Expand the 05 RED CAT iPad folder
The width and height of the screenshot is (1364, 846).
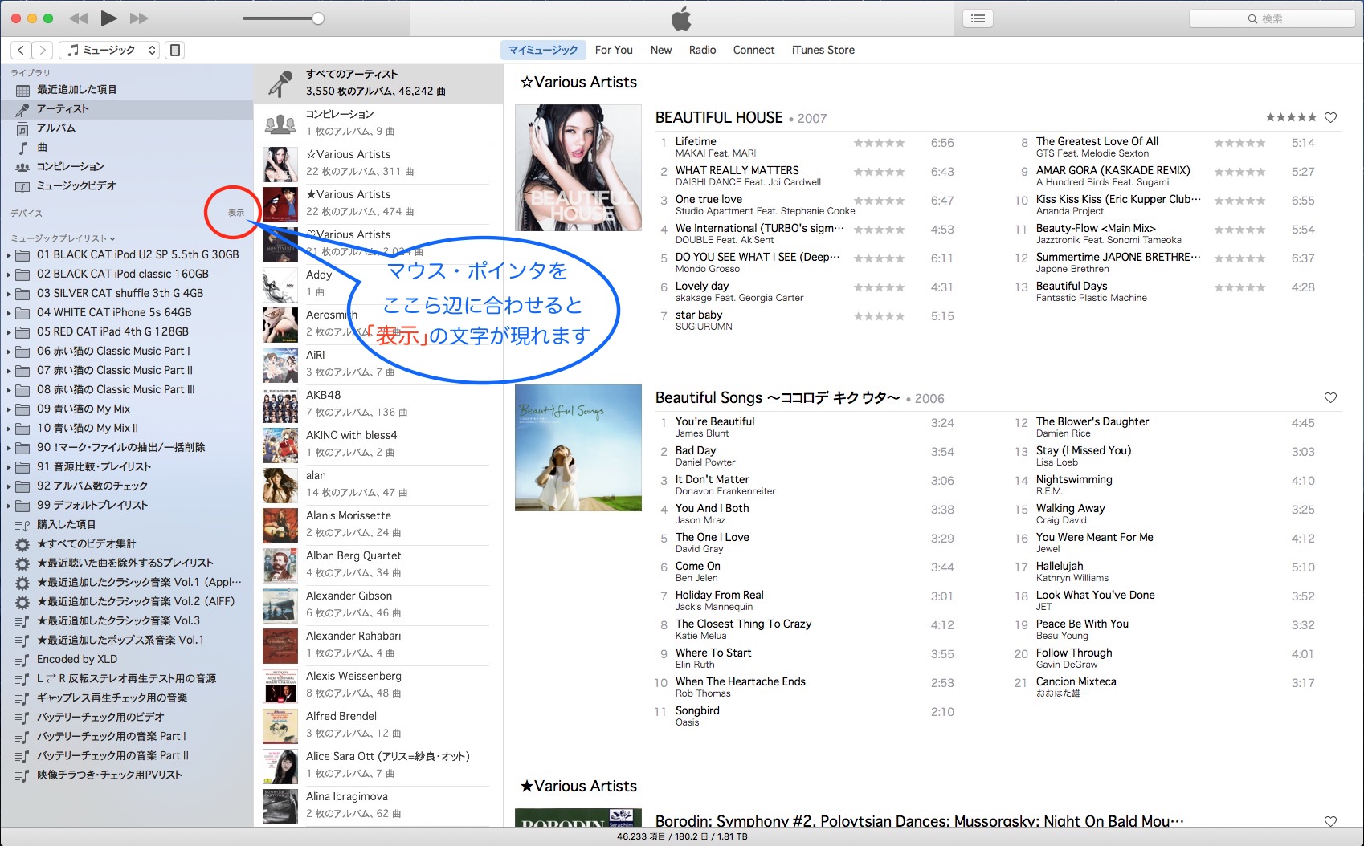tap(9, 332)
